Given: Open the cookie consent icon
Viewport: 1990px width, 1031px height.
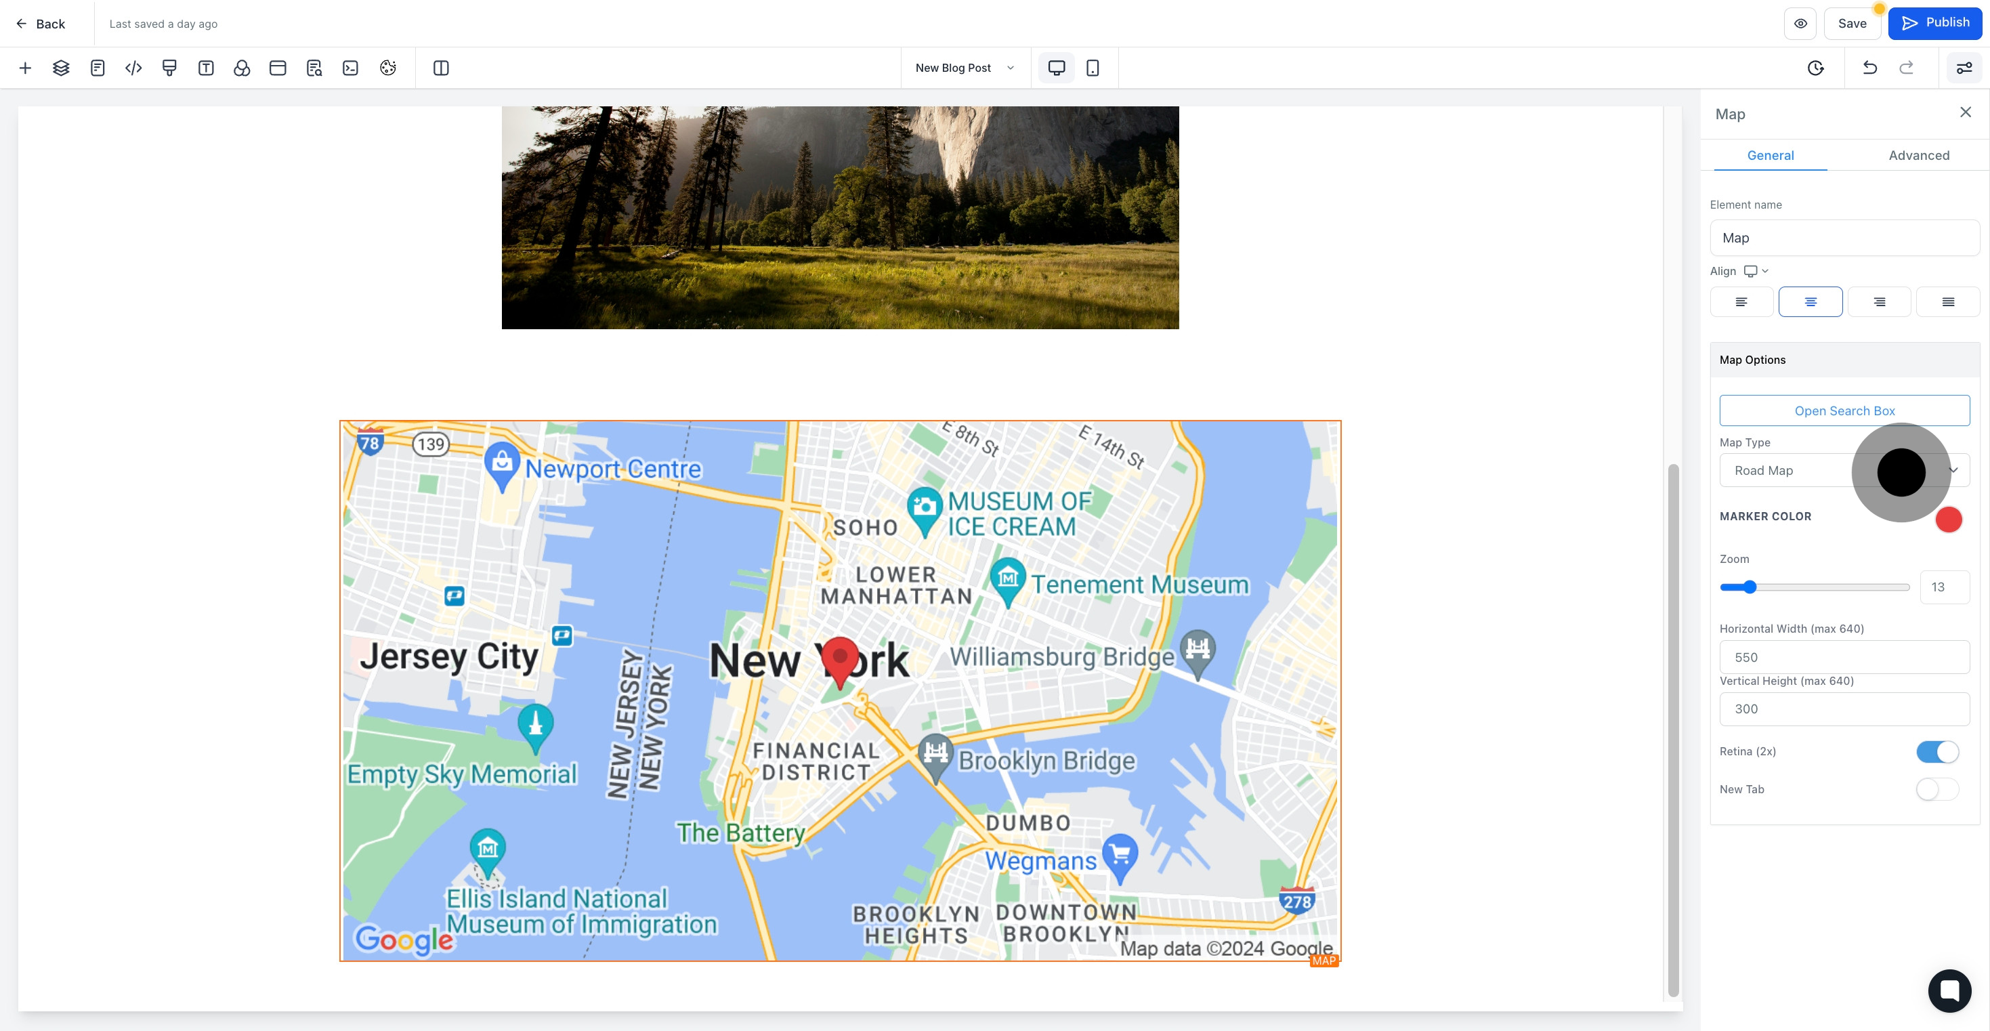Looking at the screenshot, I should point(388,68).
